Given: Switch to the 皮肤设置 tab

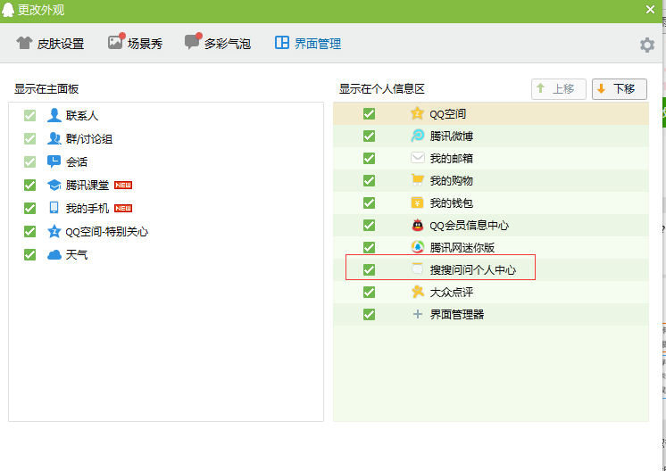Looking at the screenshot, I should pos(50,43).
